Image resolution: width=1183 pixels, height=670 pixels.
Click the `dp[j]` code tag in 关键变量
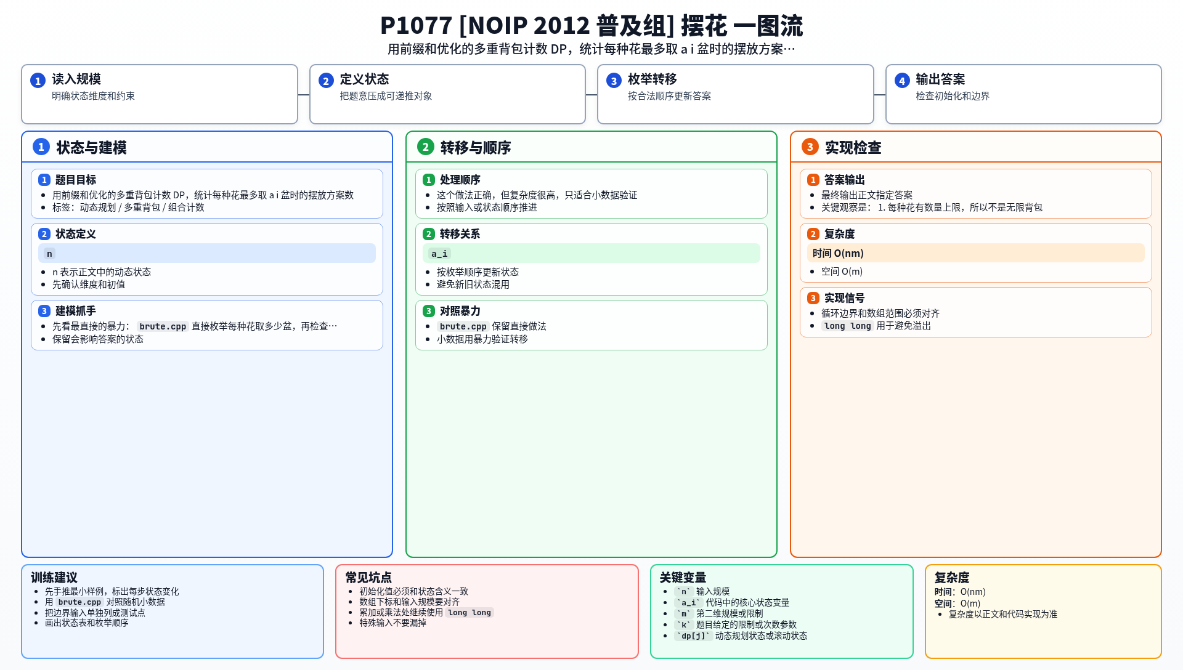694,636
